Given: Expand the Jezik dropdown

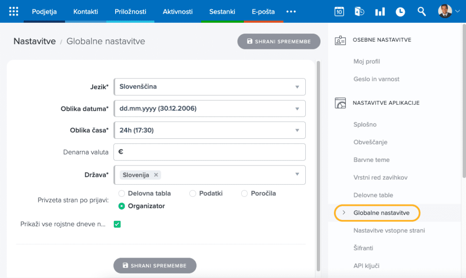Looking at the screenshot, I should (209, 87).
